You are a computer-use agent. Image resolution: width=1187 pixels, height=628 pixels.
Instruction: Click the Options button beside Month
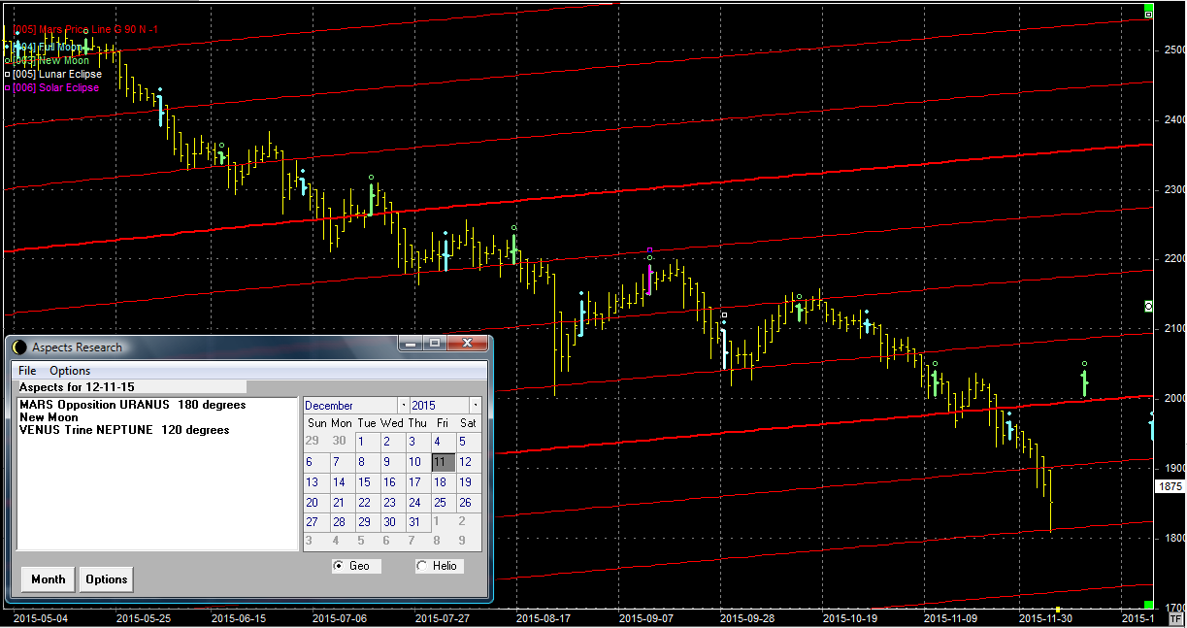(x=106, y=579)
